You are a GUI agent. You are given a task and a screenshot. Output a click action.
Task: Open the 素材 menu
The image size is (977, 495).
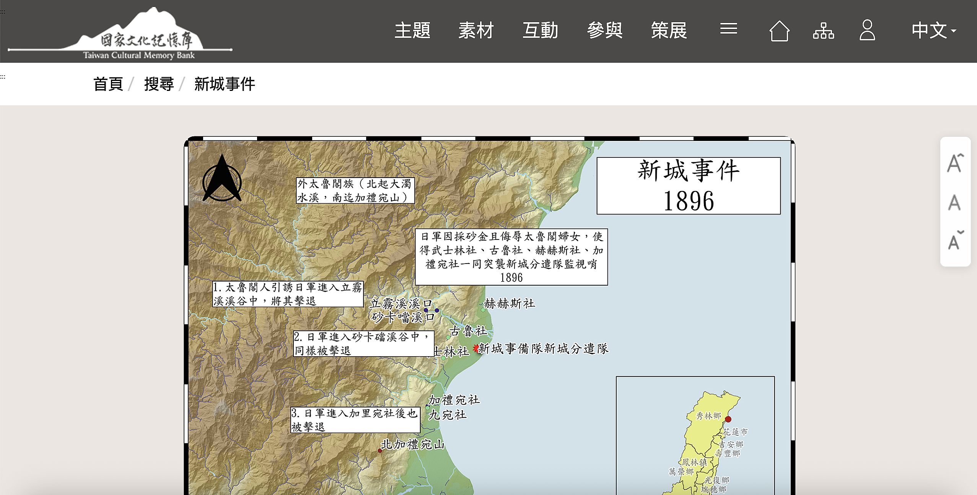pyautogui.click(x=476, y=31)
